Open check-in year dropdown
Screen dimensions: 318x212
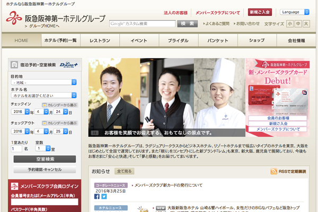[20, 112]
